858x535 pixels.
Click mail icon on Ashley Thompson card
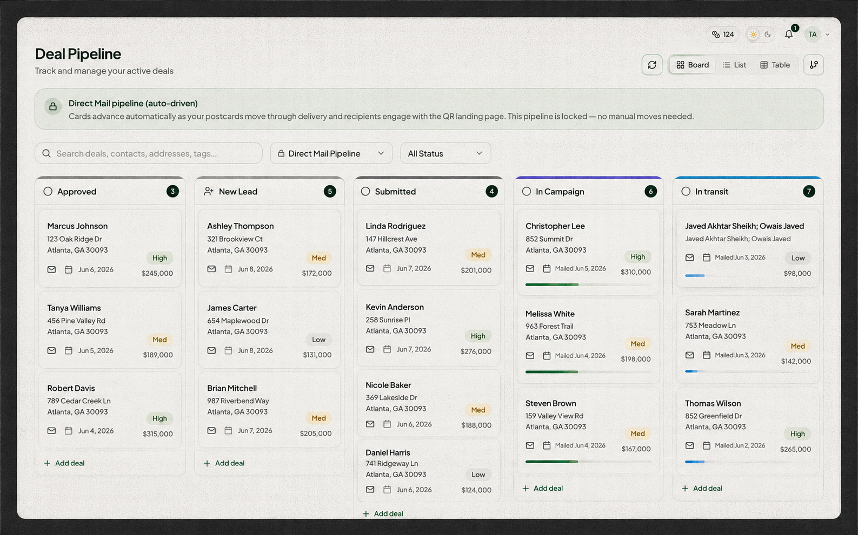point(211,269)
